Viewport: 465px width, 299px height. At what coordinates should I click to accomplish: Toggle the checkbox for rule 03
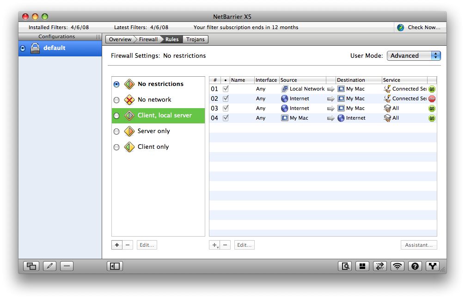[x=226, y=108]
